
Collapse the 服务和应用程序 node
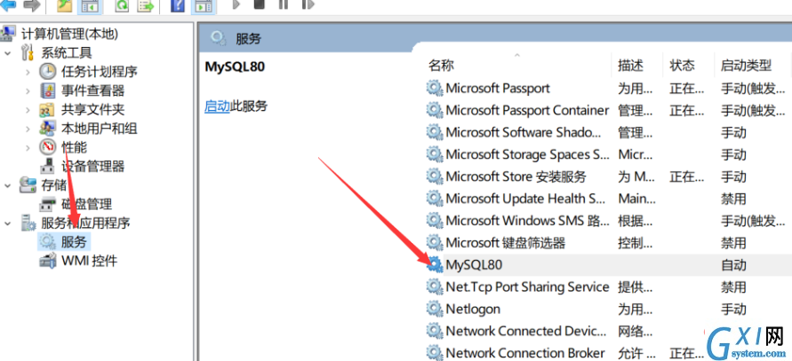tap(8, 223)
